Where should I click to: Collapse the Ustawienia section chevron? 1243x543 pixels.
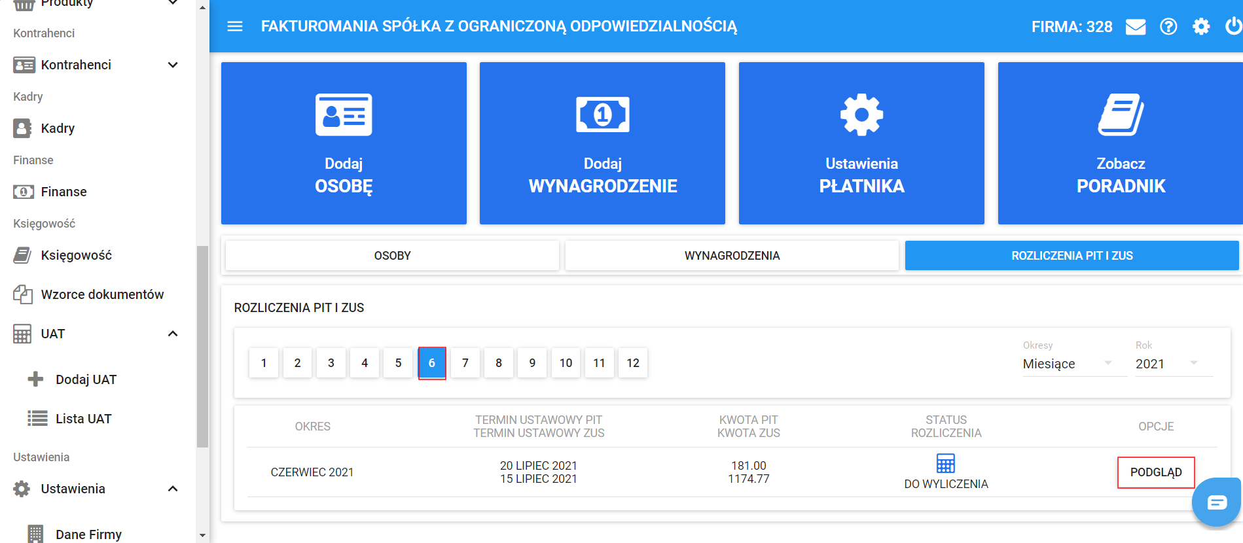point(173,489)
